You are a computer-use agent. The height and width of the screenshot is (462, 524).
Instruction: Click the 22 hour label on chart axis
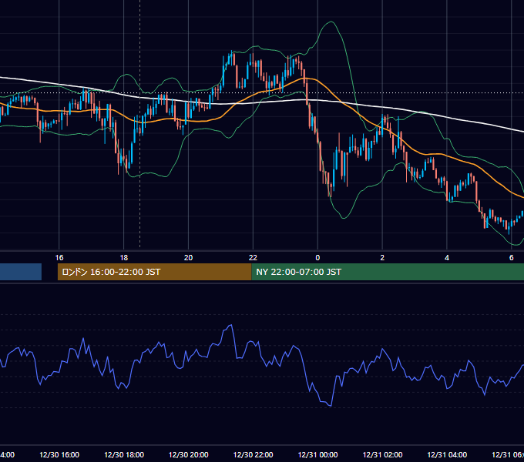253,257
